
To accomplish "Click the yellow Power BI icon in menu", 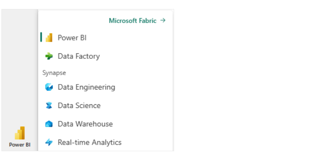I will coord(49,38).
